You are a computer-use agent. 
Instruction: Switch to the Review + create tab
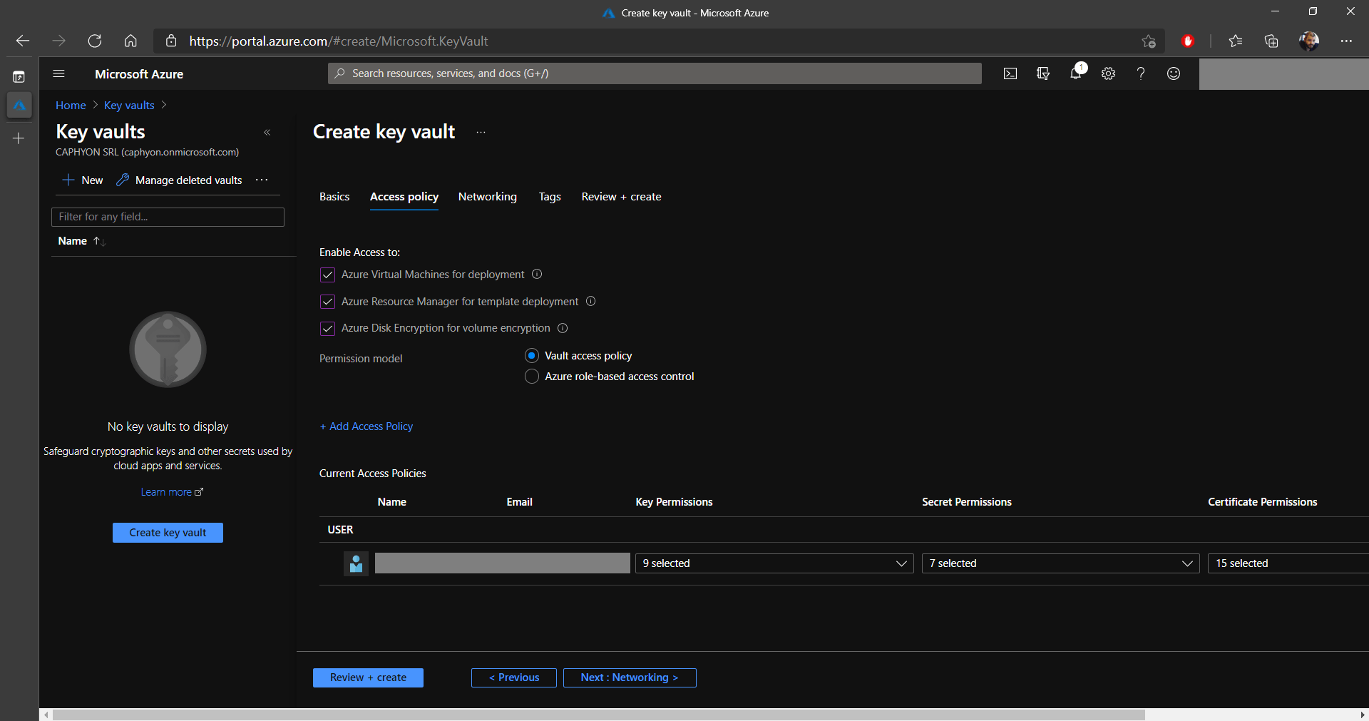[x=621, y=197]
